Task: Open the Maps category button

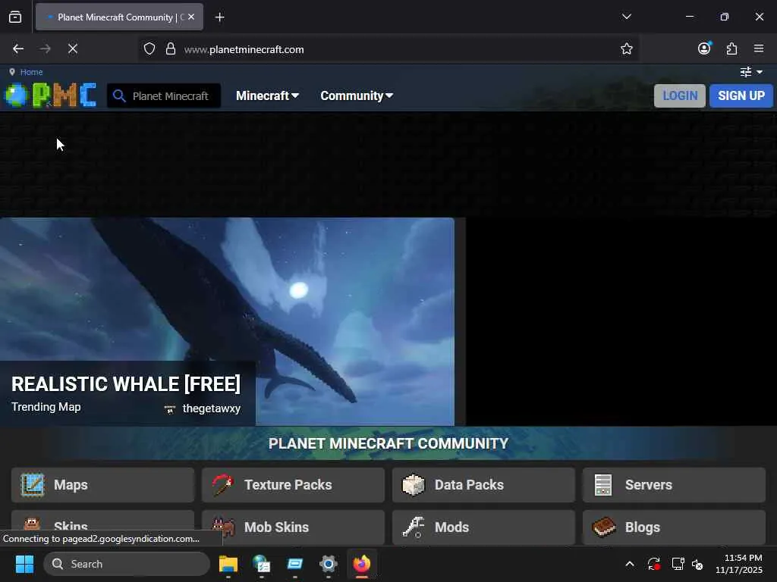Action: click(x=102, y=484)
